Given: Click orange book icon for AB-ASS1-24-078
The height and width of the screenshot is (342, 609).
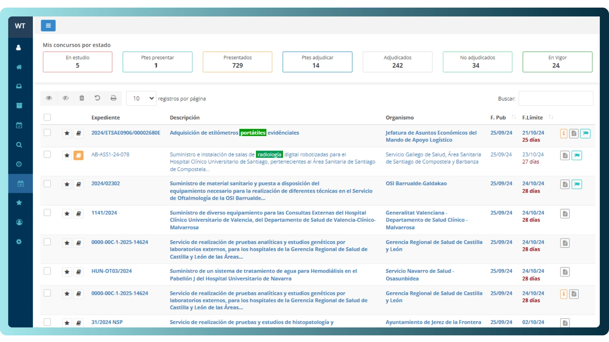Looking at the screenshot, I should tap(79, 155).
